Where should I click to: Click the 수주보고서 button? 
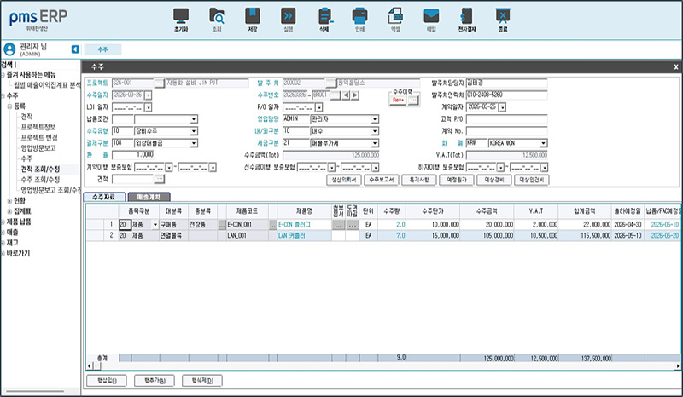[382, 181]
